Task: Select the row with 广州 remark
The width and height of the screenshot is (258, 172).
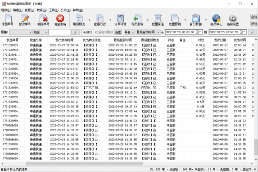Action: (127, 88)
